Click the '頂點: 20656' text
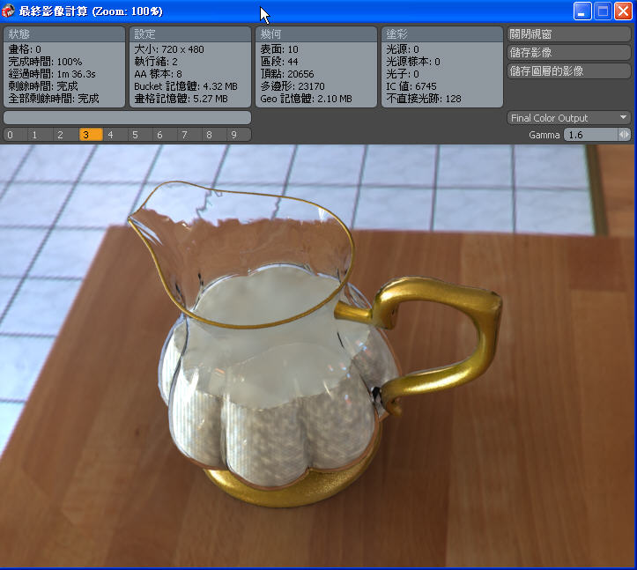The height and width of the screenshot is (570, 637). pyautogui.click(x=287, y=74)
